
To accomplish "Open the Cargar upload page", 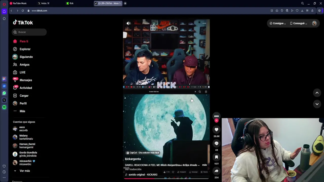I will tap(21, 96).
